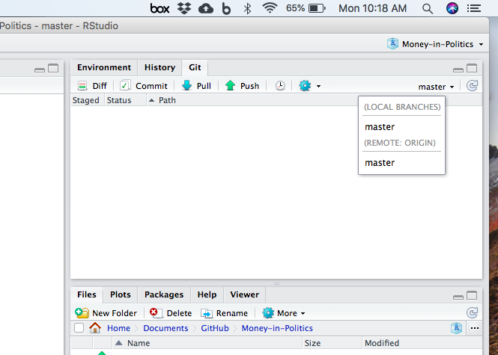Open the Files tab
The height and width of the screenshot is (355, 498).
tap(86, 294)
